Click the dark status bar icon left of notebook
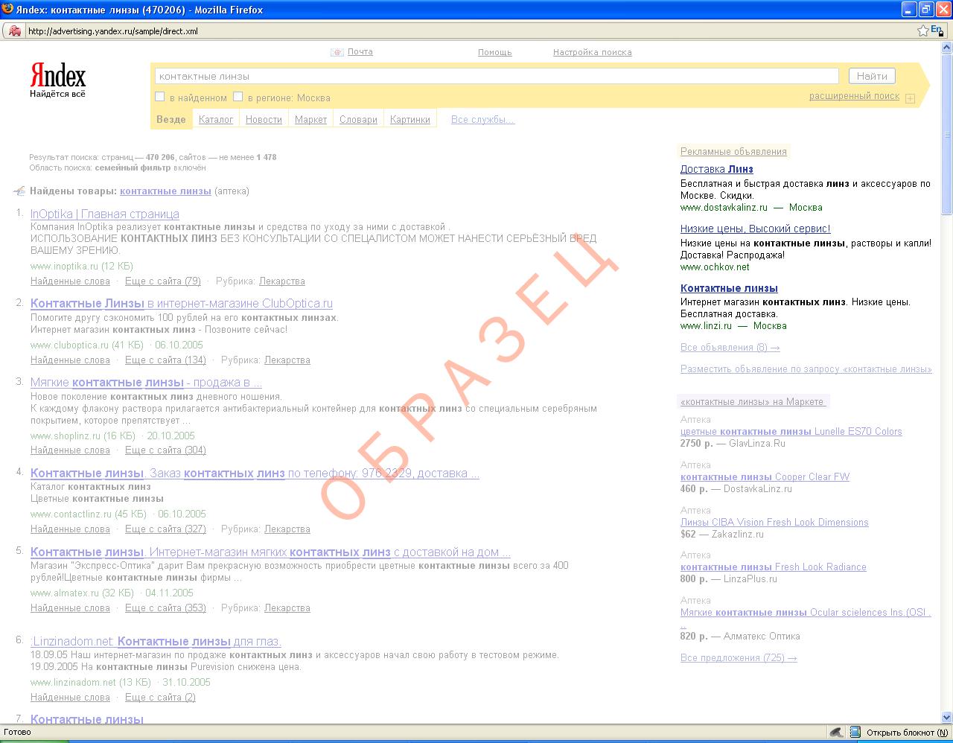This screenshot has height=743, width=953. (837, 733)
